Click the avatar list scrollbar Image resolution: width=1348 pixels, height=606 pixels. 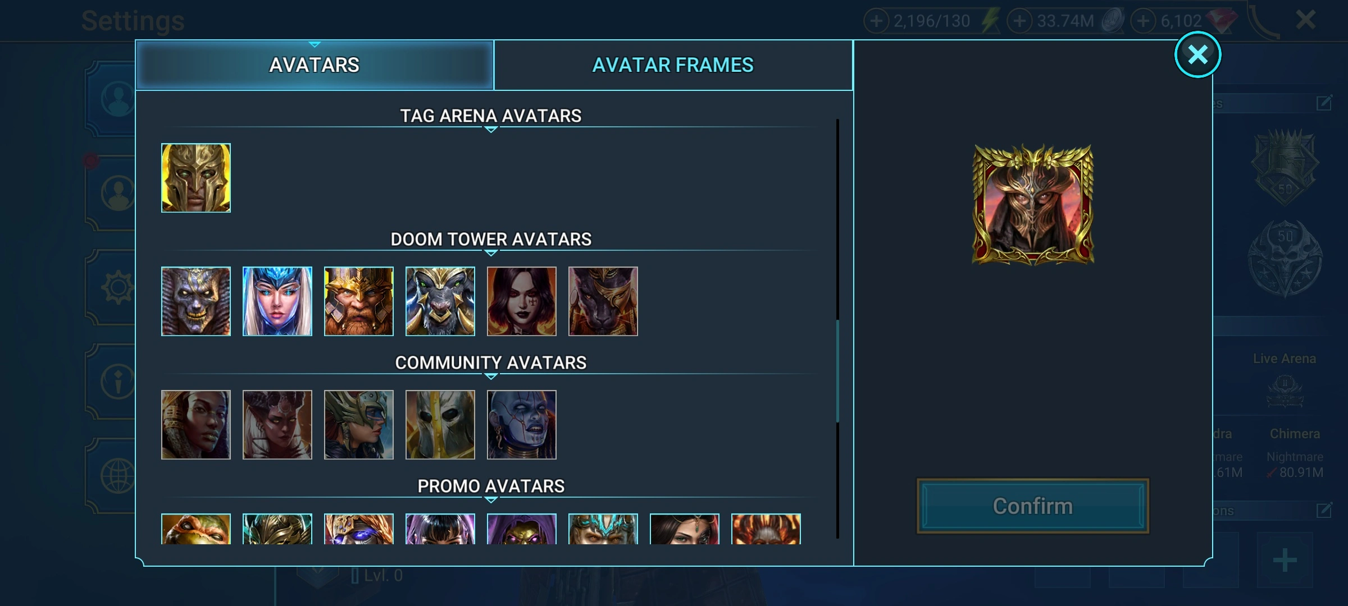[x=837, y=370]
